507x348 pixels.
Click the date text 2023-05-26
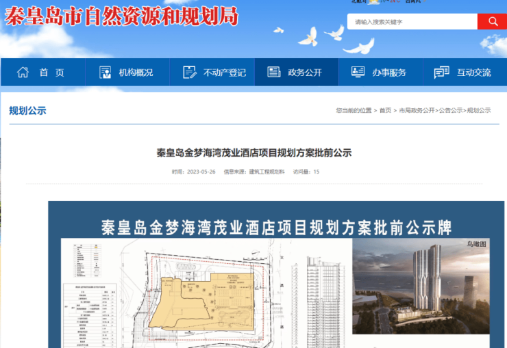tap(201, 172)
